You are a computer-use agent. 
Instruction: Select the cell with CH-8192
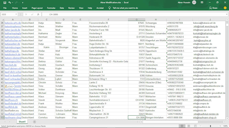(x=136, y=100)
